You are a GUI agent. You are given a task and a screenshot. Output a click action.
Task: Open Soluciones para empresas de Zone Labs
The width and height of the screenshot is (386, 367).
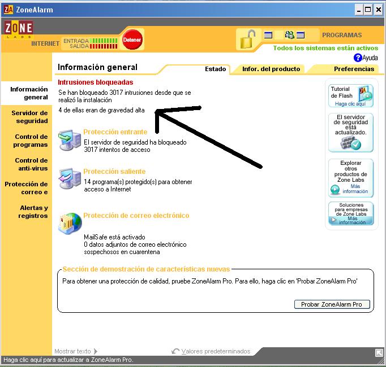click(x=351, y=213)
